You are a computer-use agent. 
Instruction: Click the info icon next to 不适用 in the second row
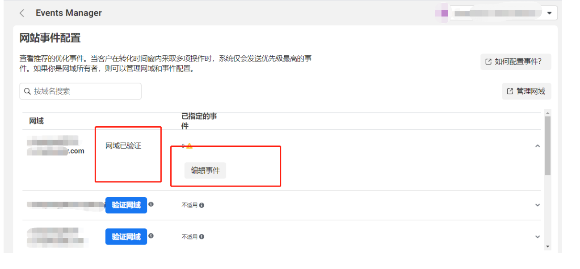202,206
